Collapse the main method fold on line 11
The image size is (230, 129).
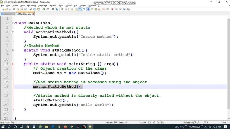pyautogui.click(x=13, y=64)
